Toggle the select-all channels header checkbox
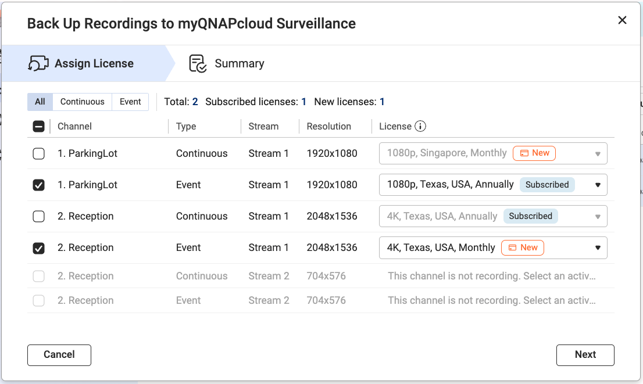643x384 pixels. coord(38,126)
